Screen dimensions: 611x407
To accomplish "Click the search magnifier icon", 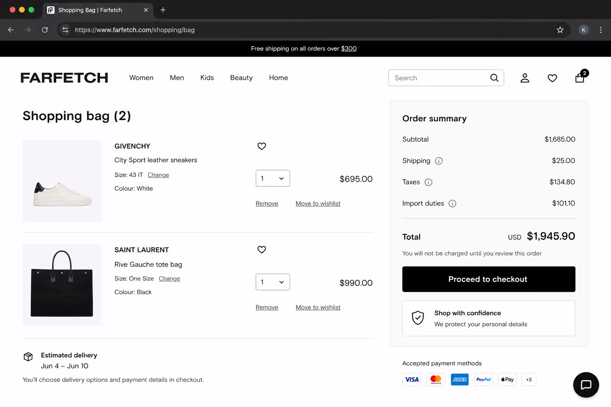I will (494, 78).
